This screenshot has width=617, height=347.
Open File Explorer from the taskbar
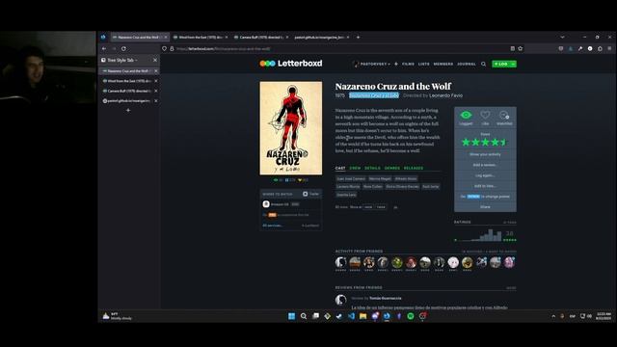(362, 316)
